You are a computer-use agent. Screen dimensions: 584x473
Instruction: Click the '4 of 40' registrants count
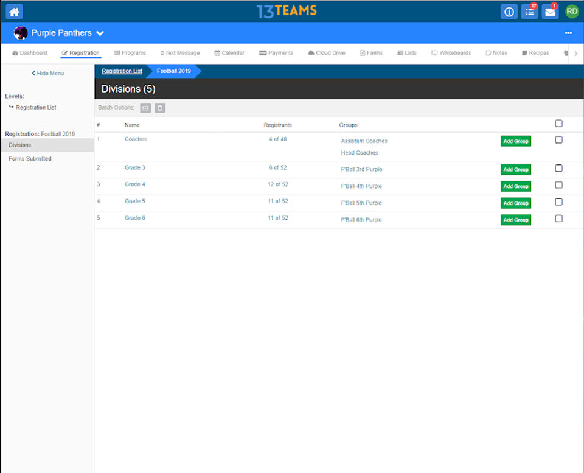(278, 139)
